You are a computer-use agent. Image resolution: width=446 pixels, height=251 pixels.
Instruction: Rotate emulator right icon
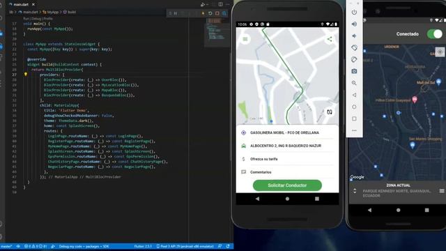[354, 59]
